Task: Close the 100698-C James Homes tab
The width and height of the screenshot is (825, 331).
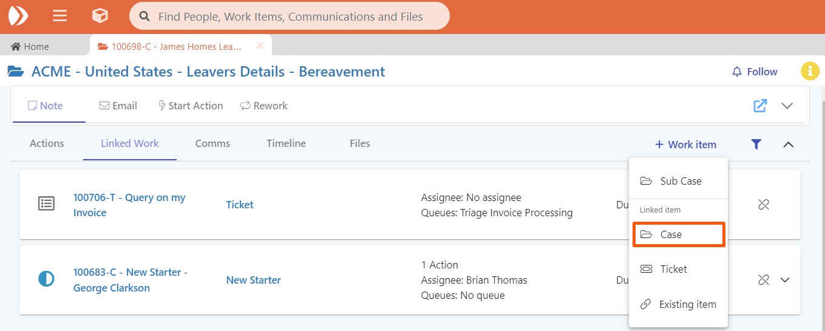Action: click(x=260, y=46)
